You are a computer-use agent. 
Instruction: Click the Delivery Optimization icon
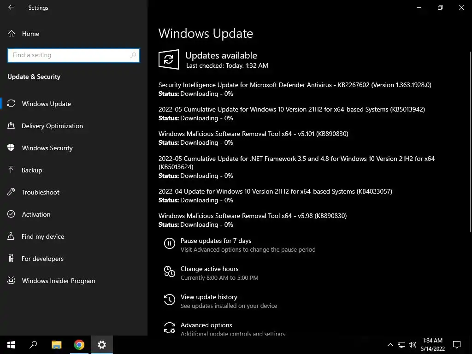(11, 125)
